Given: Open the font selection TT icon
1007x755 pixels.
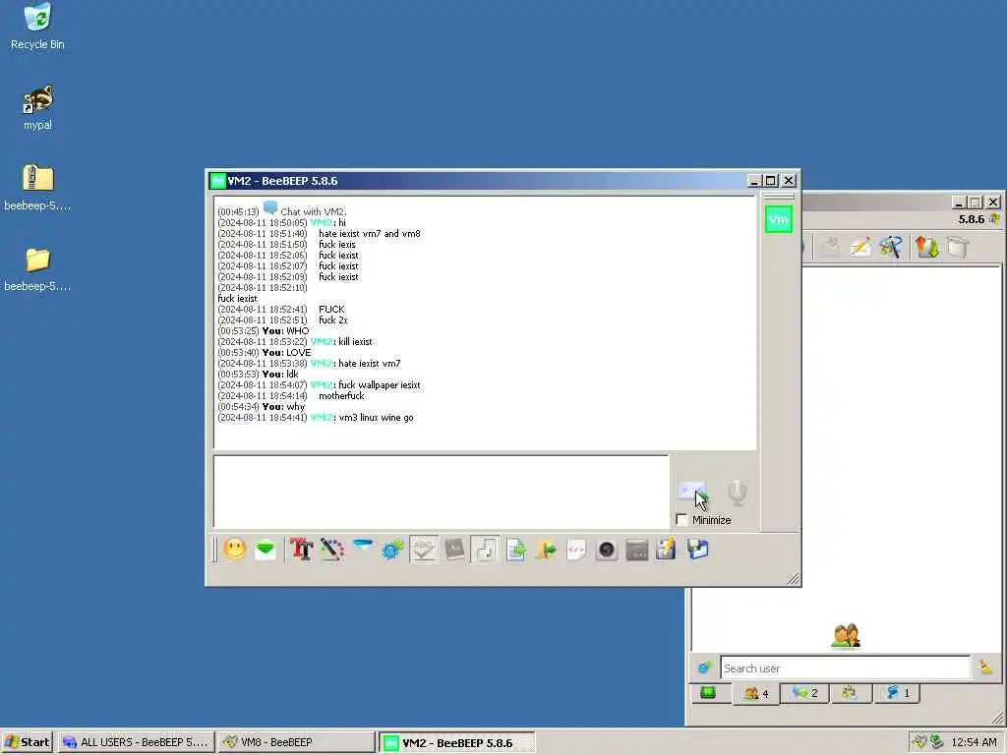Looking at the screenshot, I should pos(301,550).
